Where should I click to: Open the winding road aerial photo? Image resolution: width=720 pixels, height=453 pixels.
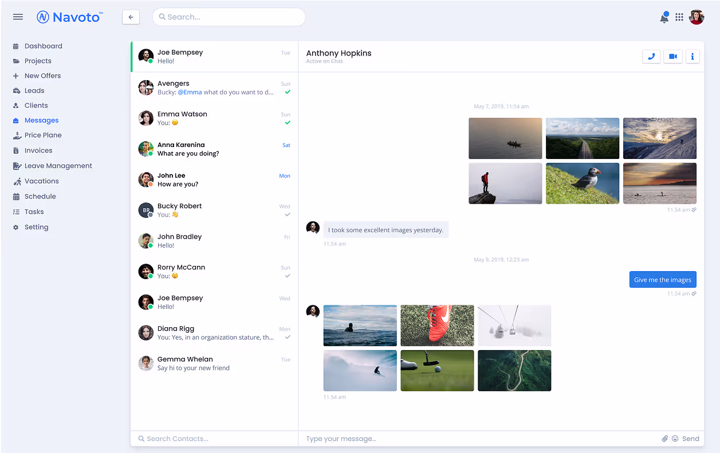514,371
